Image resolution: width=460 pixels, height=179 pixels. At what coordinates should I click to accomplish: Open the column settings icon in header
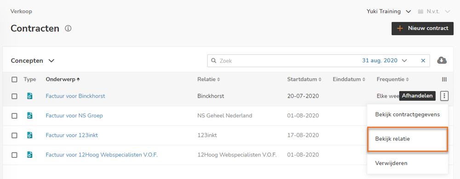[444, 79]
